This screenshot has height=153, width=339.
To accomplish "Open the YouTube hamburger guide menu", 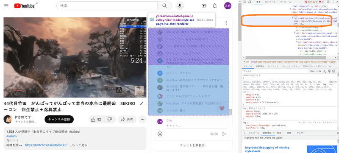I will coord(6,6).
